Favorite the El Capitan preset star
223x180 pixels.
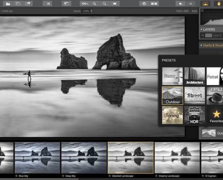(x=203, y=176)
